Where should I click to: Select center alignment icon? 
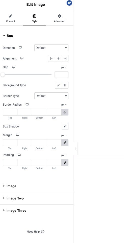[58, 59]
